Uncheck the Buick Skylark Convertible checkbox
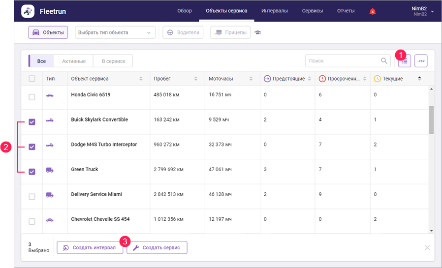 (x=32, y=122)
